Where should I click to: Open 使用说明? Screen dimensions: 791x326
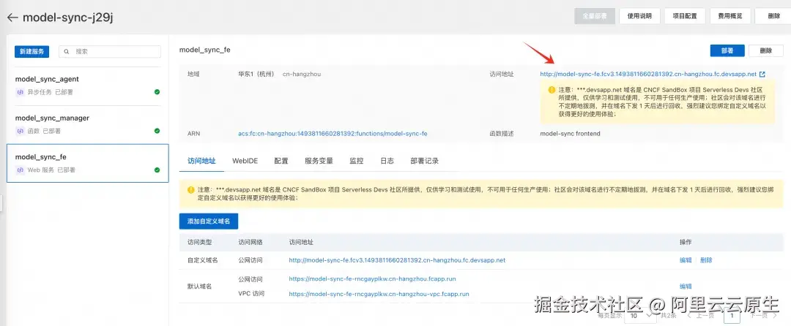click(639, 16)
